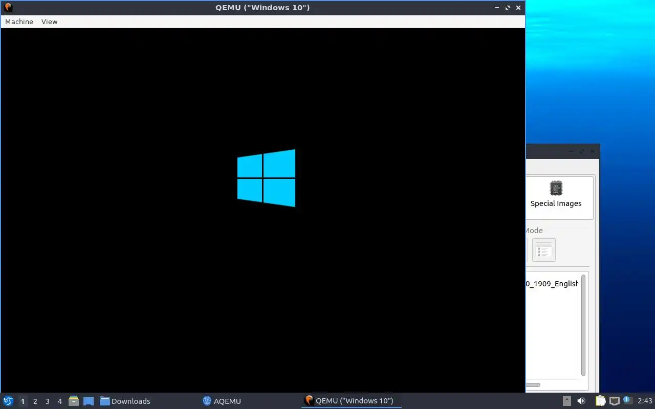
Task: Open the clipboard manager tray icon
Action: tap(600, 401)
